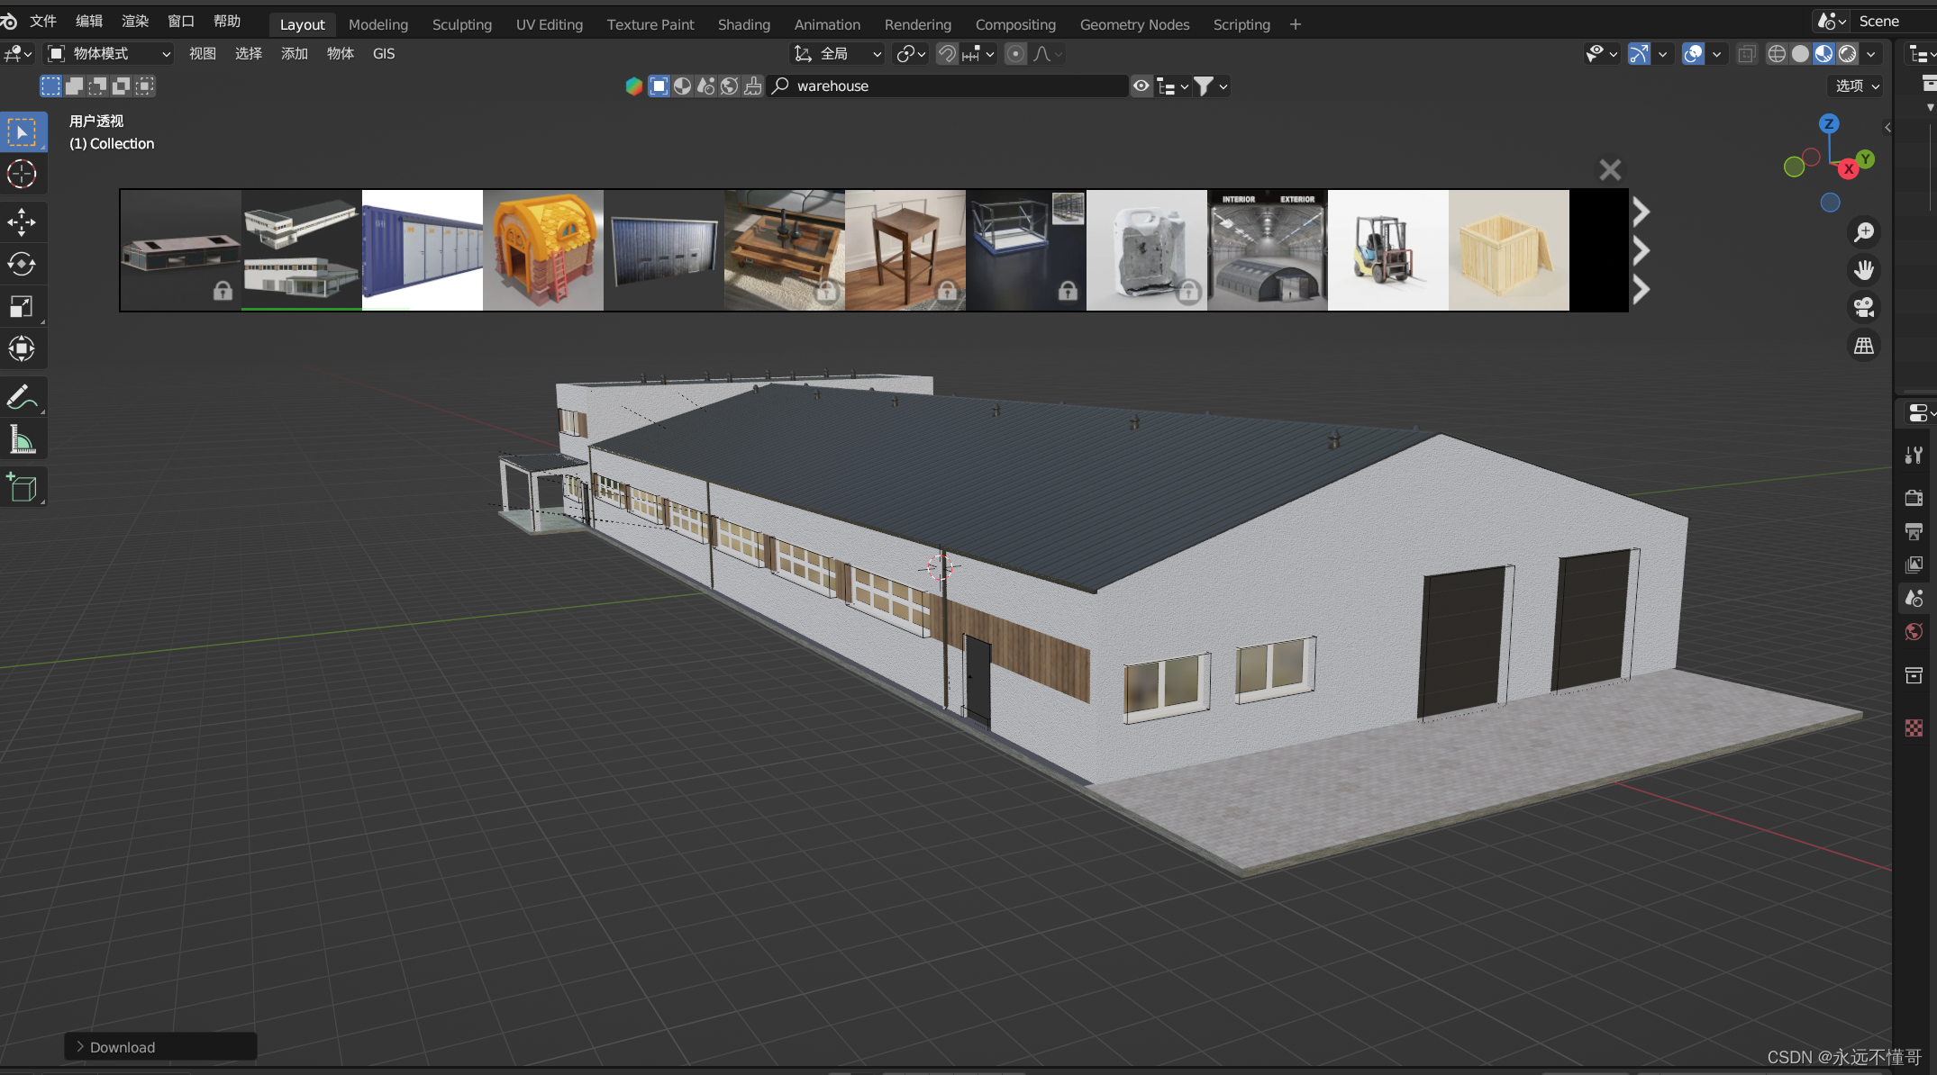Image resolution: width=1937 pixels, height=1075 pixels.
Task: Open the World properties globe icon
Action: [1914, 632]
